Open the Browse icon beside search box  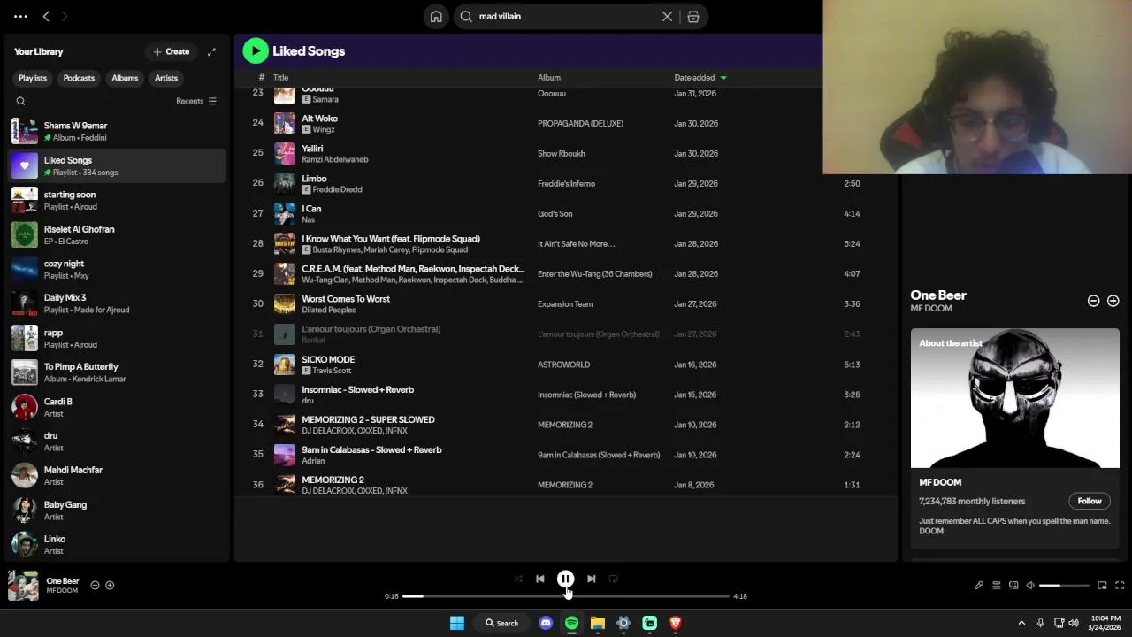tap(693, 16)
